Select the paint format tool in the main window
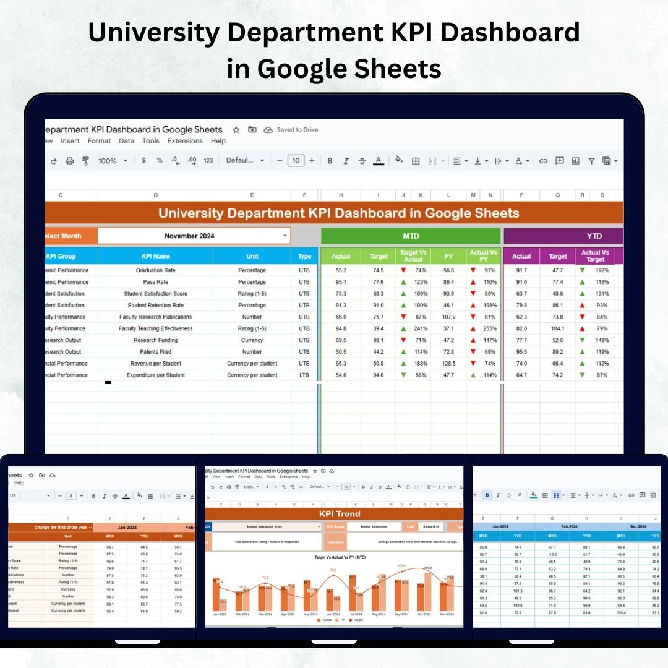 pos(85,161)
